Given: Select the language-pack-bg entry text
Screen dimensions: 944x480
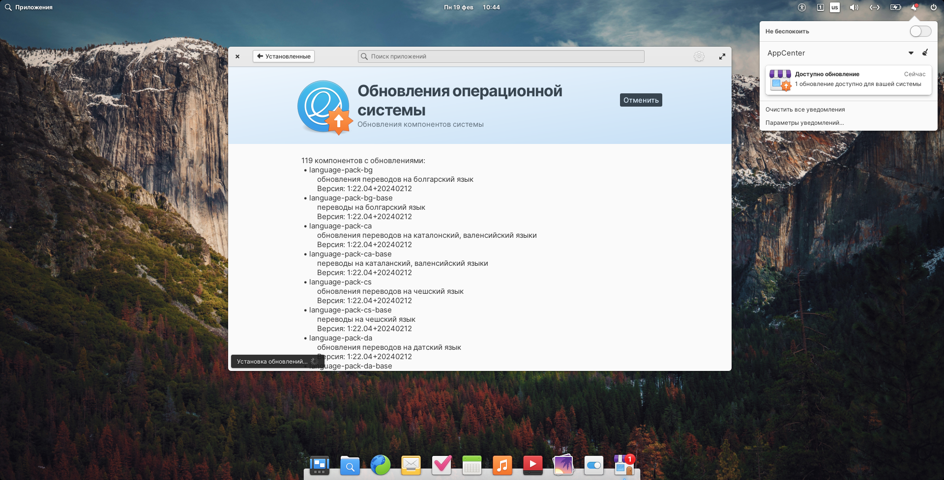Looking at the screenshot, I should pos(341,170).
